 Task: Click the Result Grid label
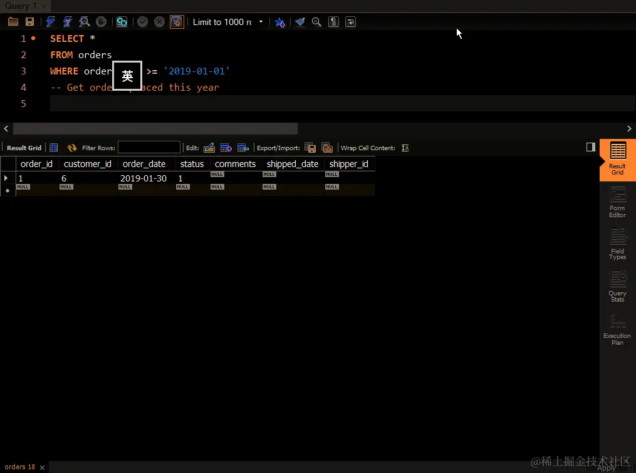click(24, 148)
